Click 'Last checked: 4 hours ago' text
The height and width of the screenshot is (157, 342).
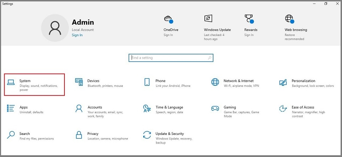point(214,37)
